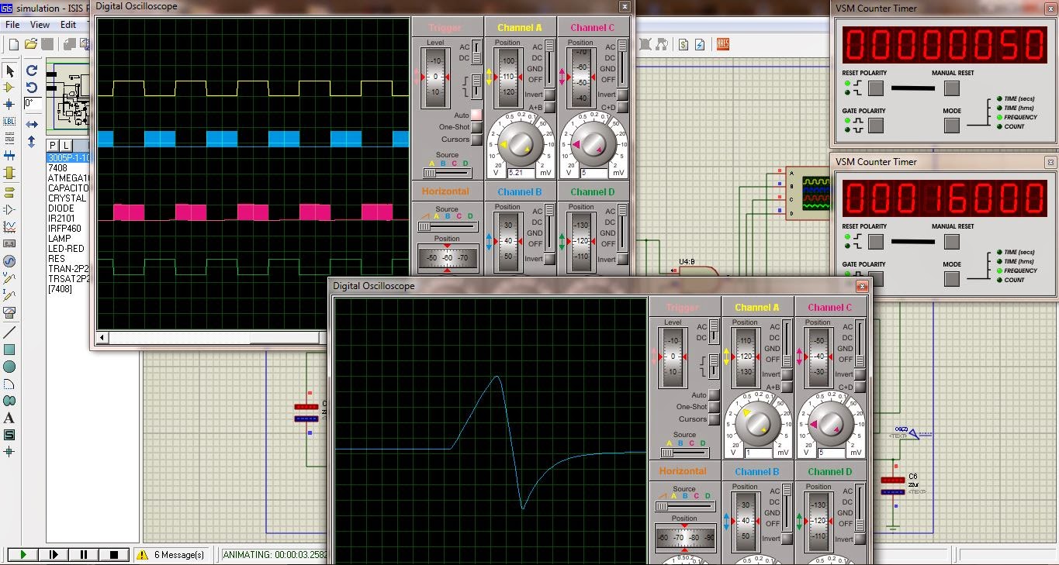Select the 2D Graphics Circle tool
The image size is (1059, 565).
(x=9, y=367)
